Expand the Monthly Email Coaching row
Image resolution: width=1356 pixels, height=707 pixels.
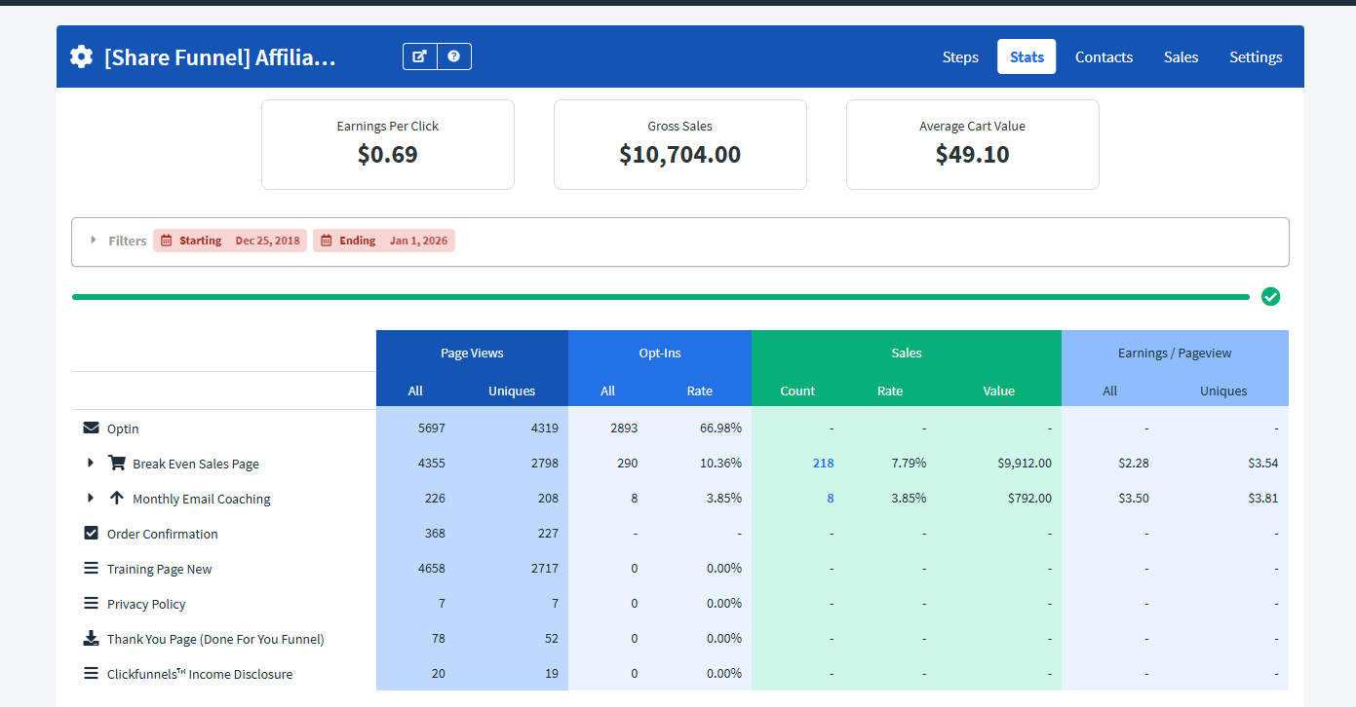(x=91, y=498)
